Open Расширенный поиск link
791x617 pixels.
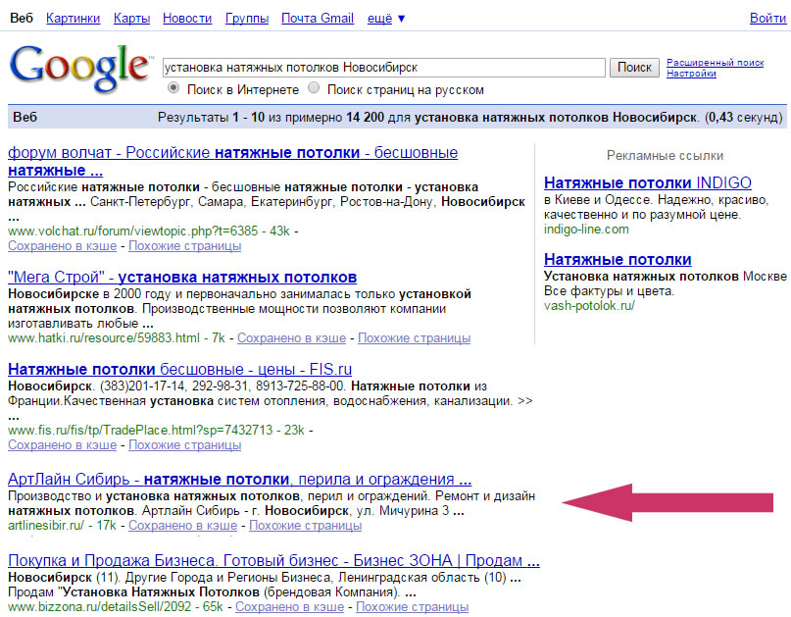point(715,63)
